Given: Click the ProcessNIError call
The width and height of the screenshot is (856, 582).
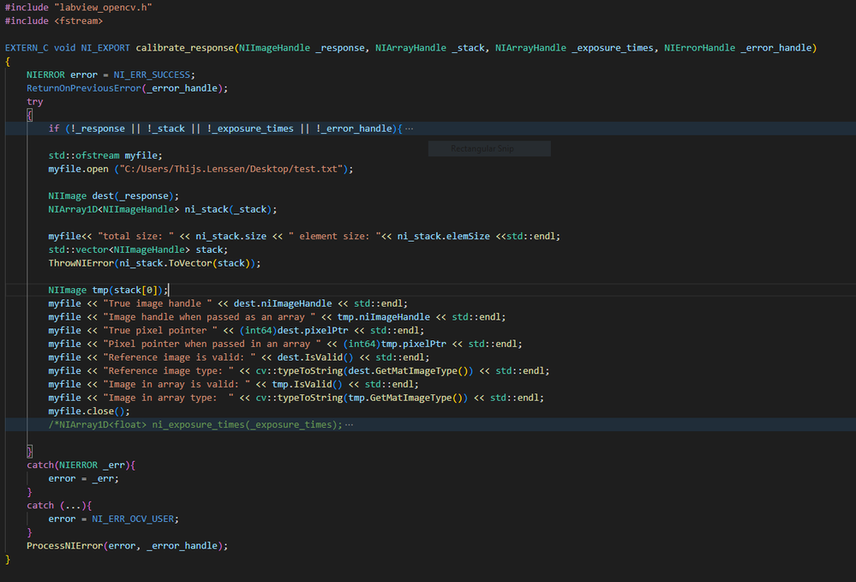Looking at the screenshot, I should click(127, 546).
